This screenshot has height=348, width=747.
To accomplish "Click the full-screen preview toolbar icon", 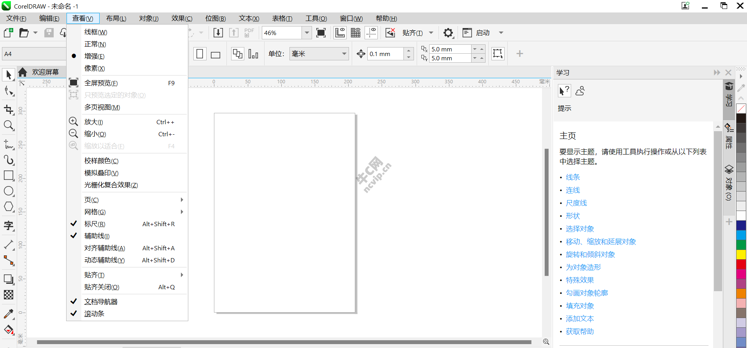I will pyautogui.click(x=321, y=33).
